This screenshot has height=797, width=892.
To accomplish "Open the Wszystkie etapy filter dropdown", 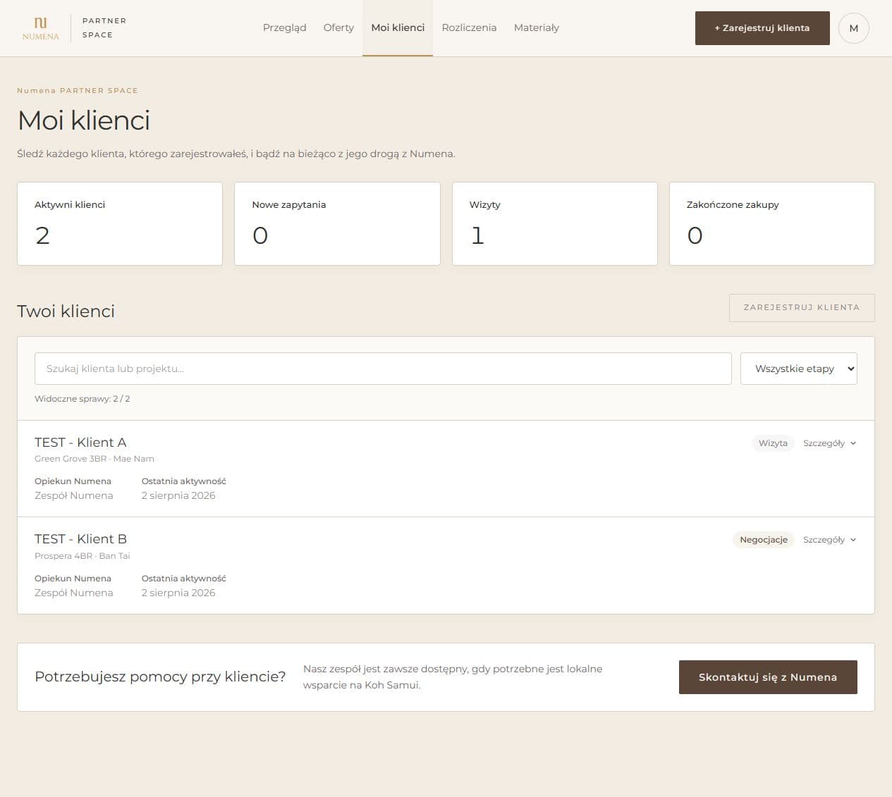I will pos(799,369).
